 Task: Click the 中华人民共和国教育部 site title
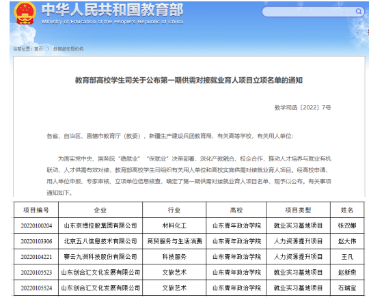tap(113, 10)
